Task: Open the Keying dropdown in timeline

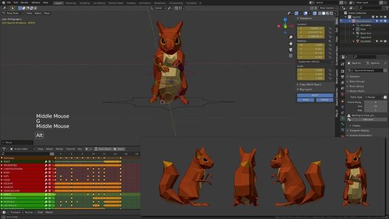Action: point(30,212)
